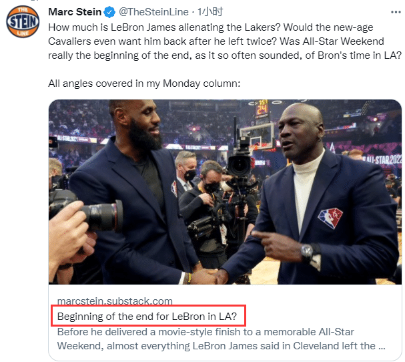Open the tweet's more options ellipsis
This screenshot has height=362, width=405.
[394, 12]
